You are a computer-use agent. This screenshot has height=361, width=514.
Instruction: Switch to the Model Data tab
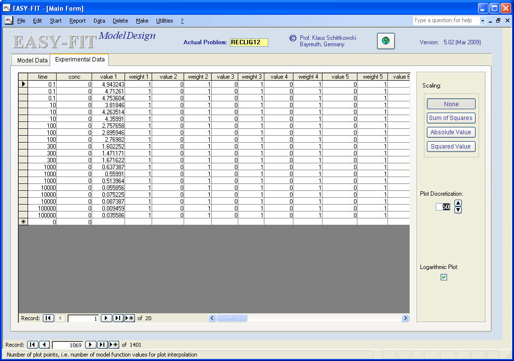pos(32,60)
